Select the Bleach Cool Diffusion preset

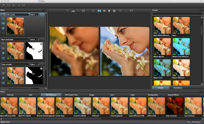pos(181,47)
